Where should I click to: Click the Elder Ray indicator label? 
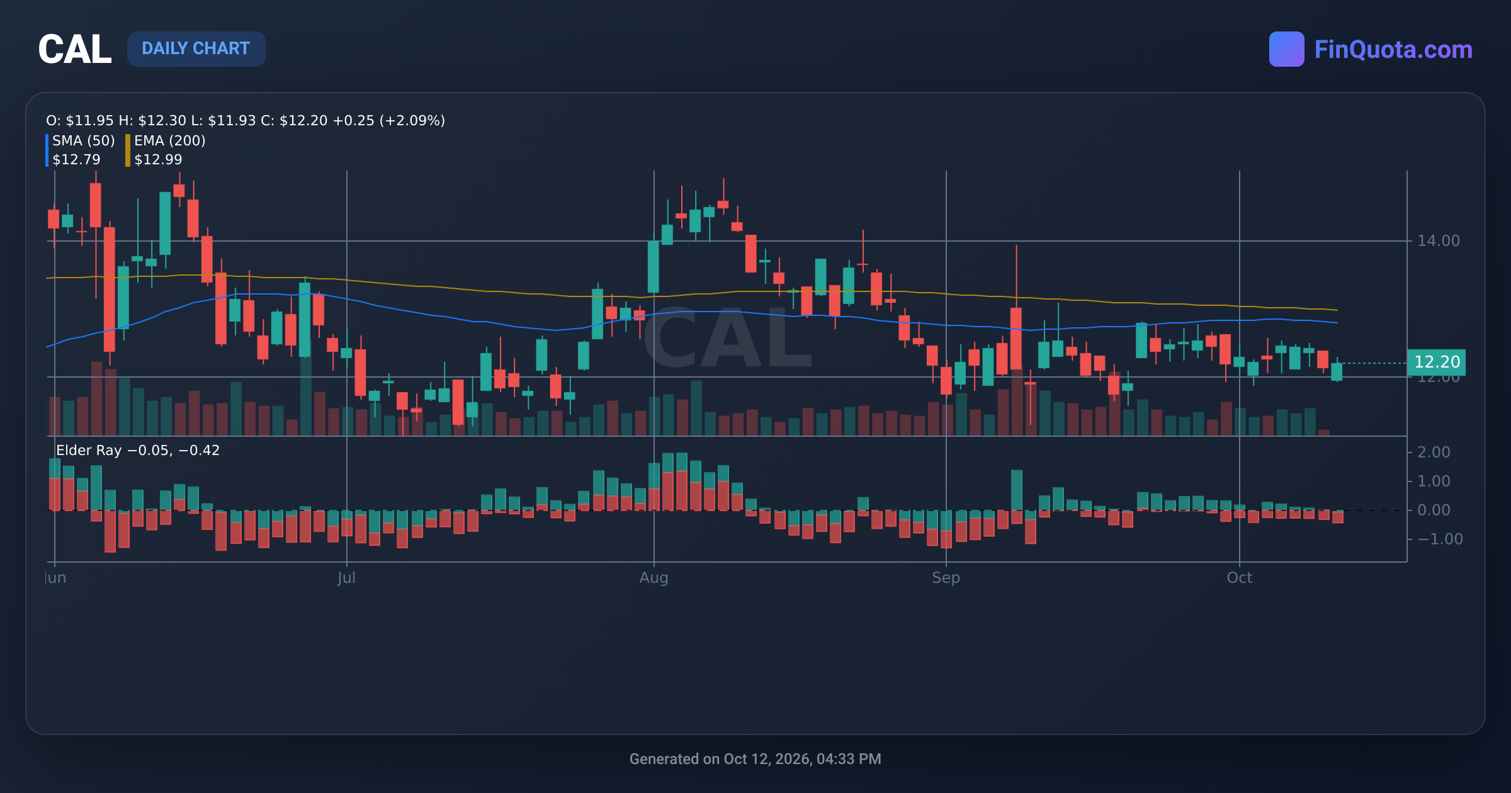pos(138,450)
